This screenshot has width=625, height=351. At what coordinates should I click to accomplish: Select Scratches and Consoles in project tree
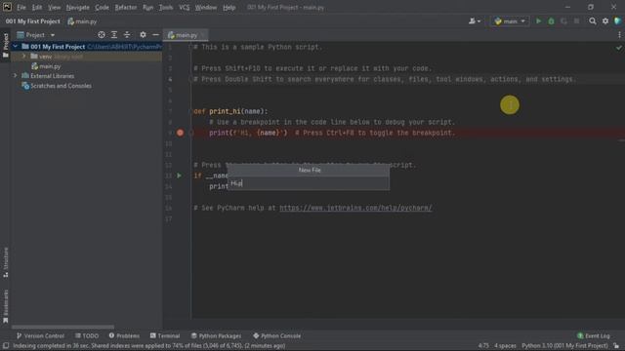click(57, 86)
